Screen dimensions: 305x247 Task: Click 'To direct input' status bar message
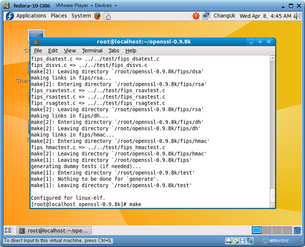coord(58,240)
